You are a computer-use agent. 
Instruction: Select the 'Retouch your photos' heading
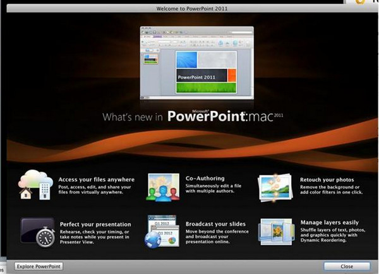pyautogui.click(x=327, y=180)
